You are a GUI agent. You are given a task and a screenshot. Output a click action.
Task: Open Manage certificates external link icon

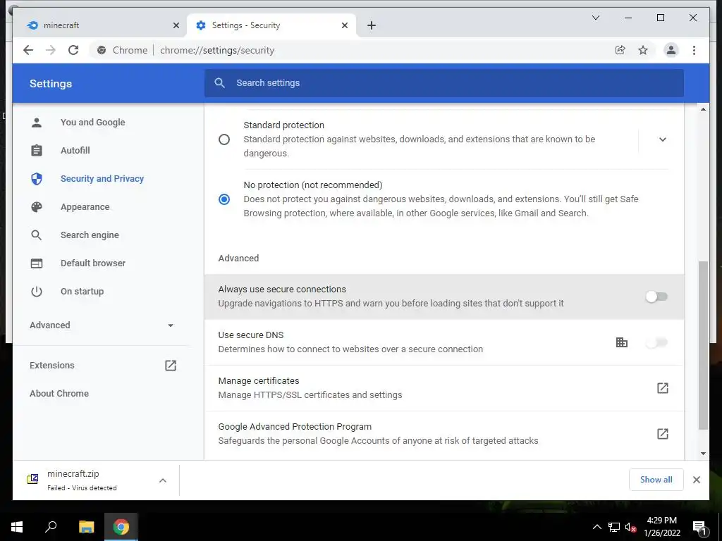(x=663, y=388)
